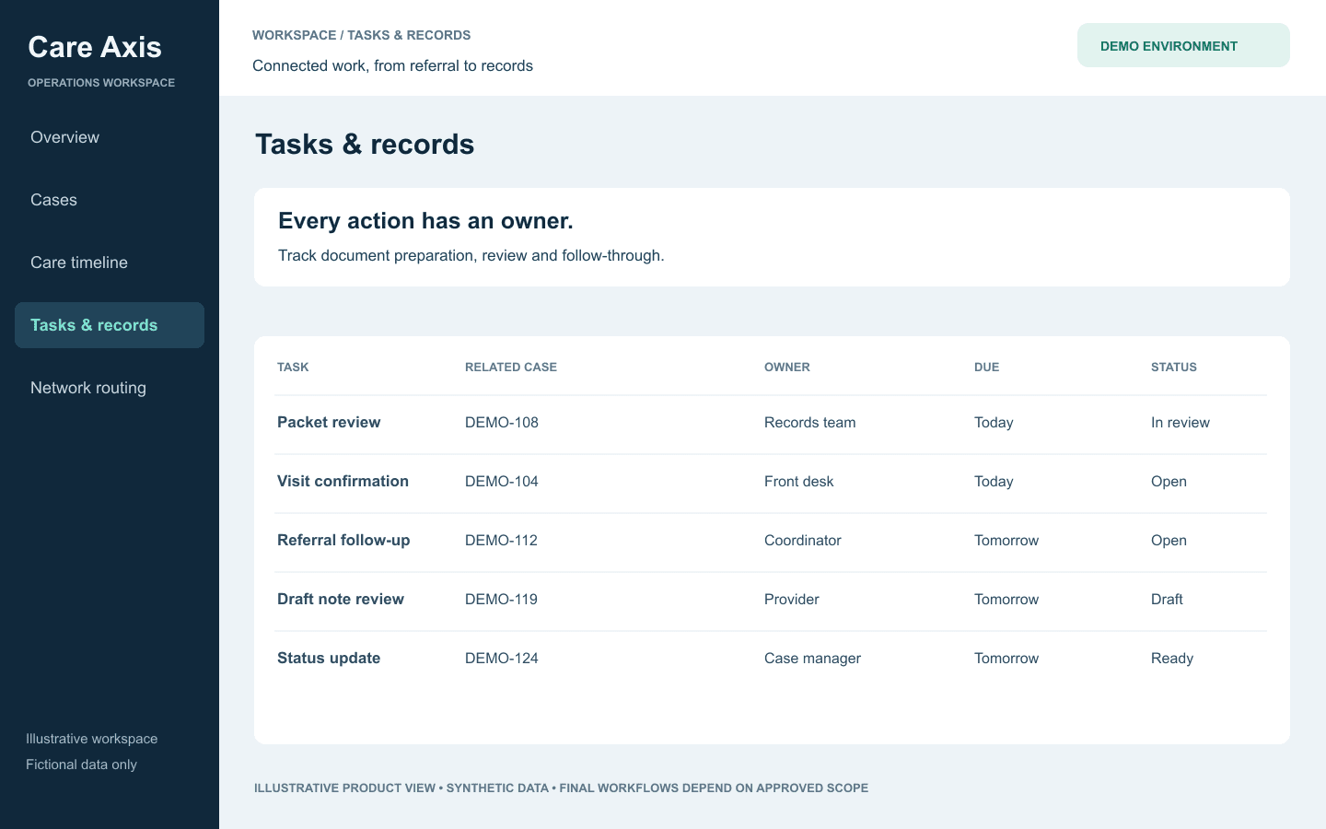Open the Packet review task
The height and width of the screenshot is (829, 1326).
point(329,422)
